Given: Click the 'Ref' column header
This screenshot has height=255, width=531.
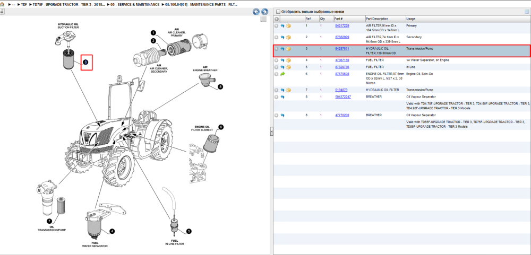Looking at the screenshot, I should [312, 19].
